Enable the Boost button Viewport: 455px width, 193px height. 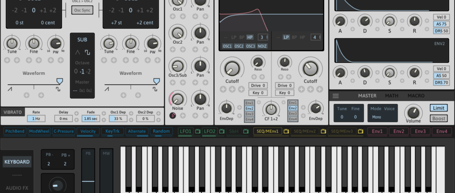tap(439, 119)
